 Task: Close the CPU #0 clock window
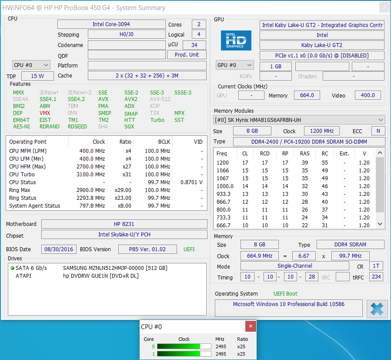tap(251, 326)
